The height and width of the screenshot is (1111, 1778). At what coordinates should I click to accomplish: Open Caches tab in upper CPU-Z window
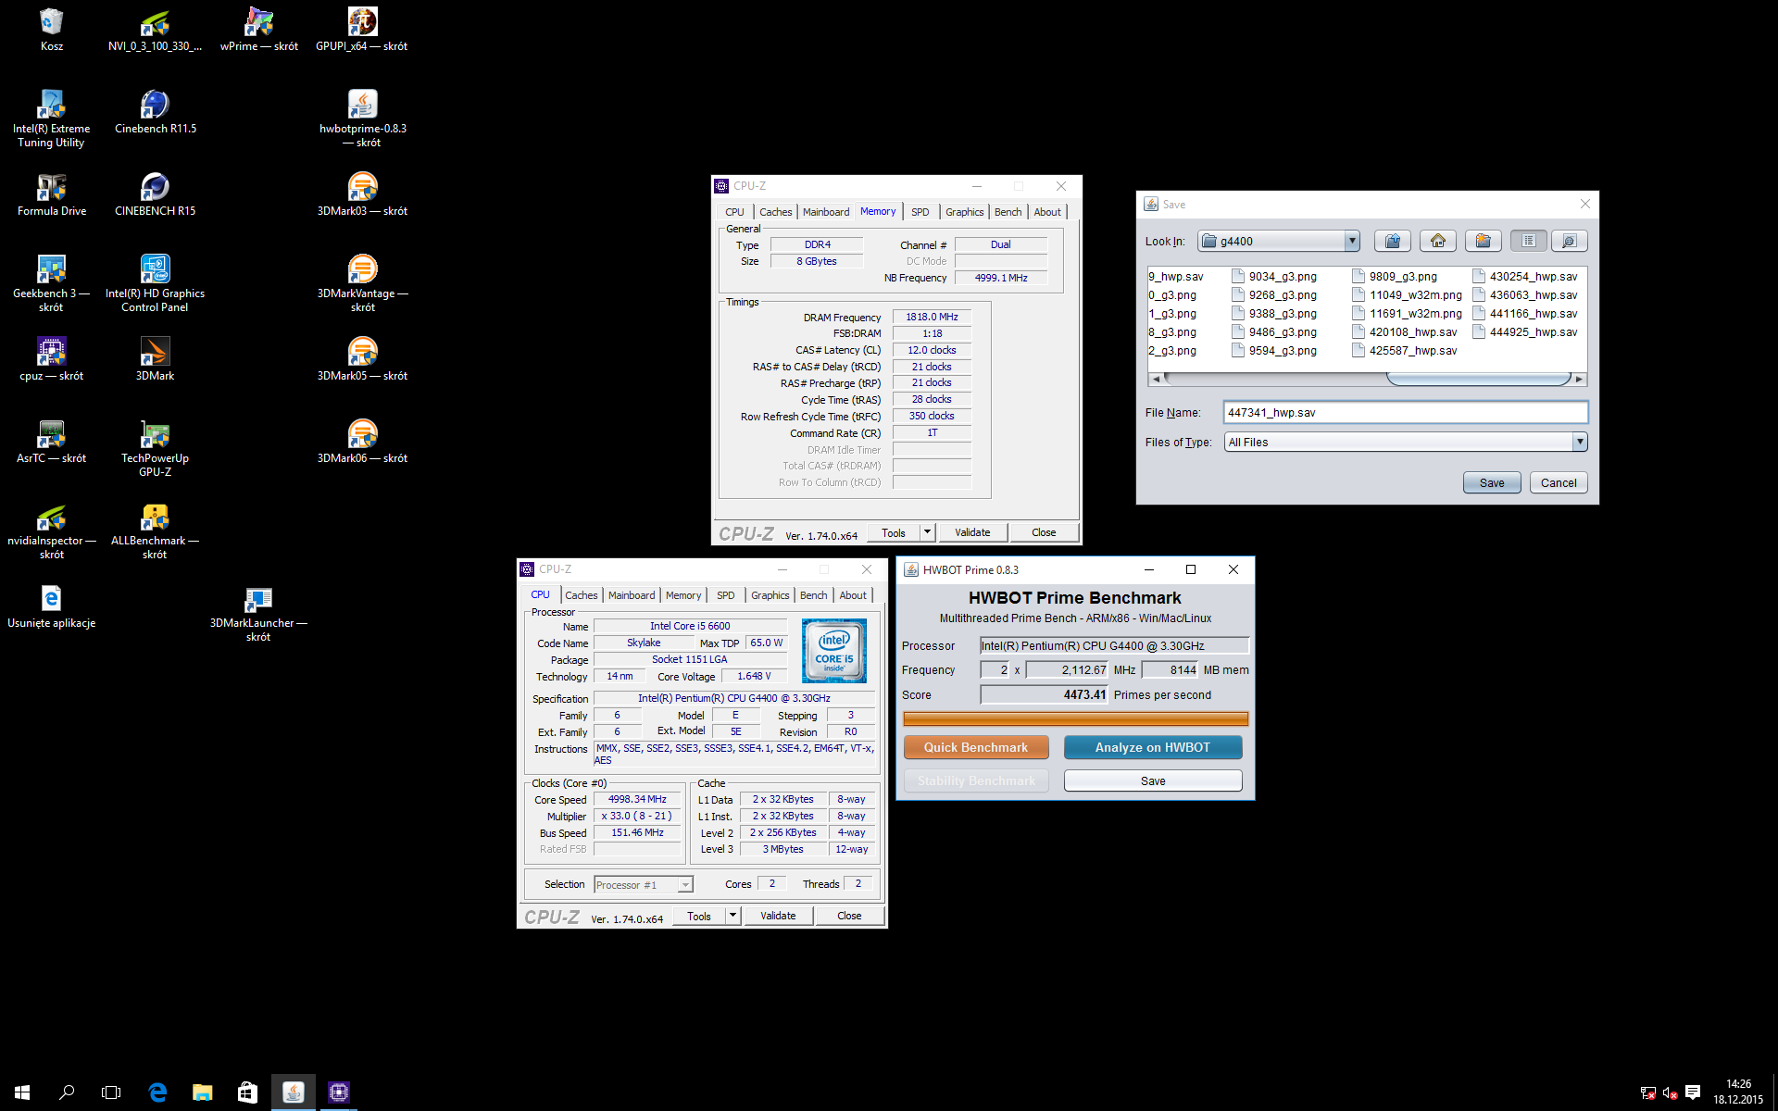tap(775, 212)
